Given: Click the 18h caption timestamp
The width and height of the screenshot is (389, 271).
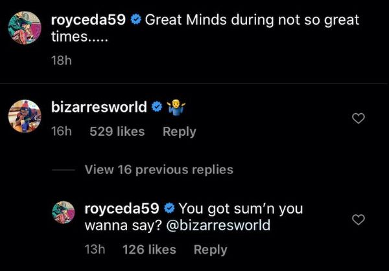Looking at the screenshot, I should click(x=62, y=61).
